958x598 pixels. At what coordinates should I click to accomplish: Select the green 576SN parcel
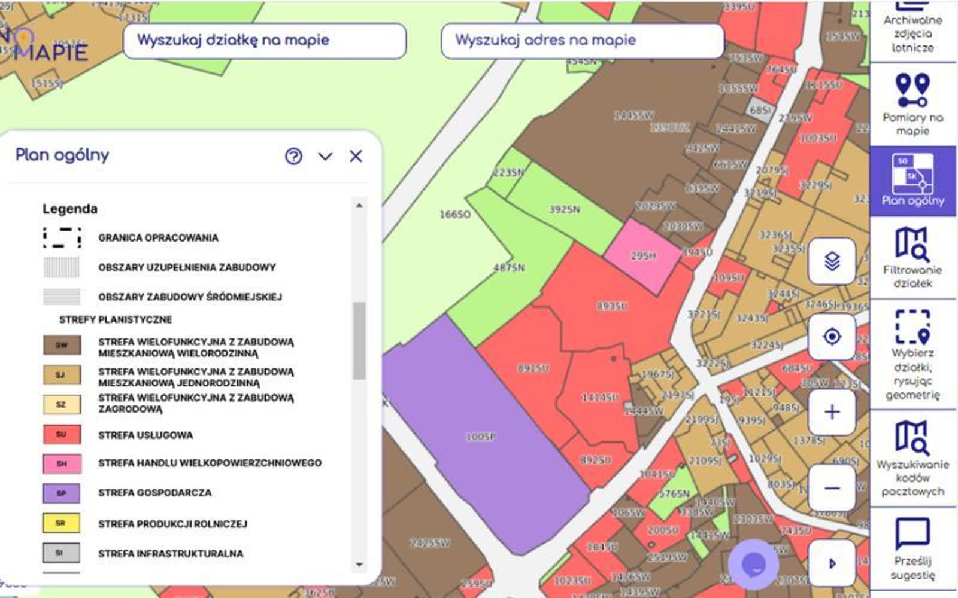[675, 494]
